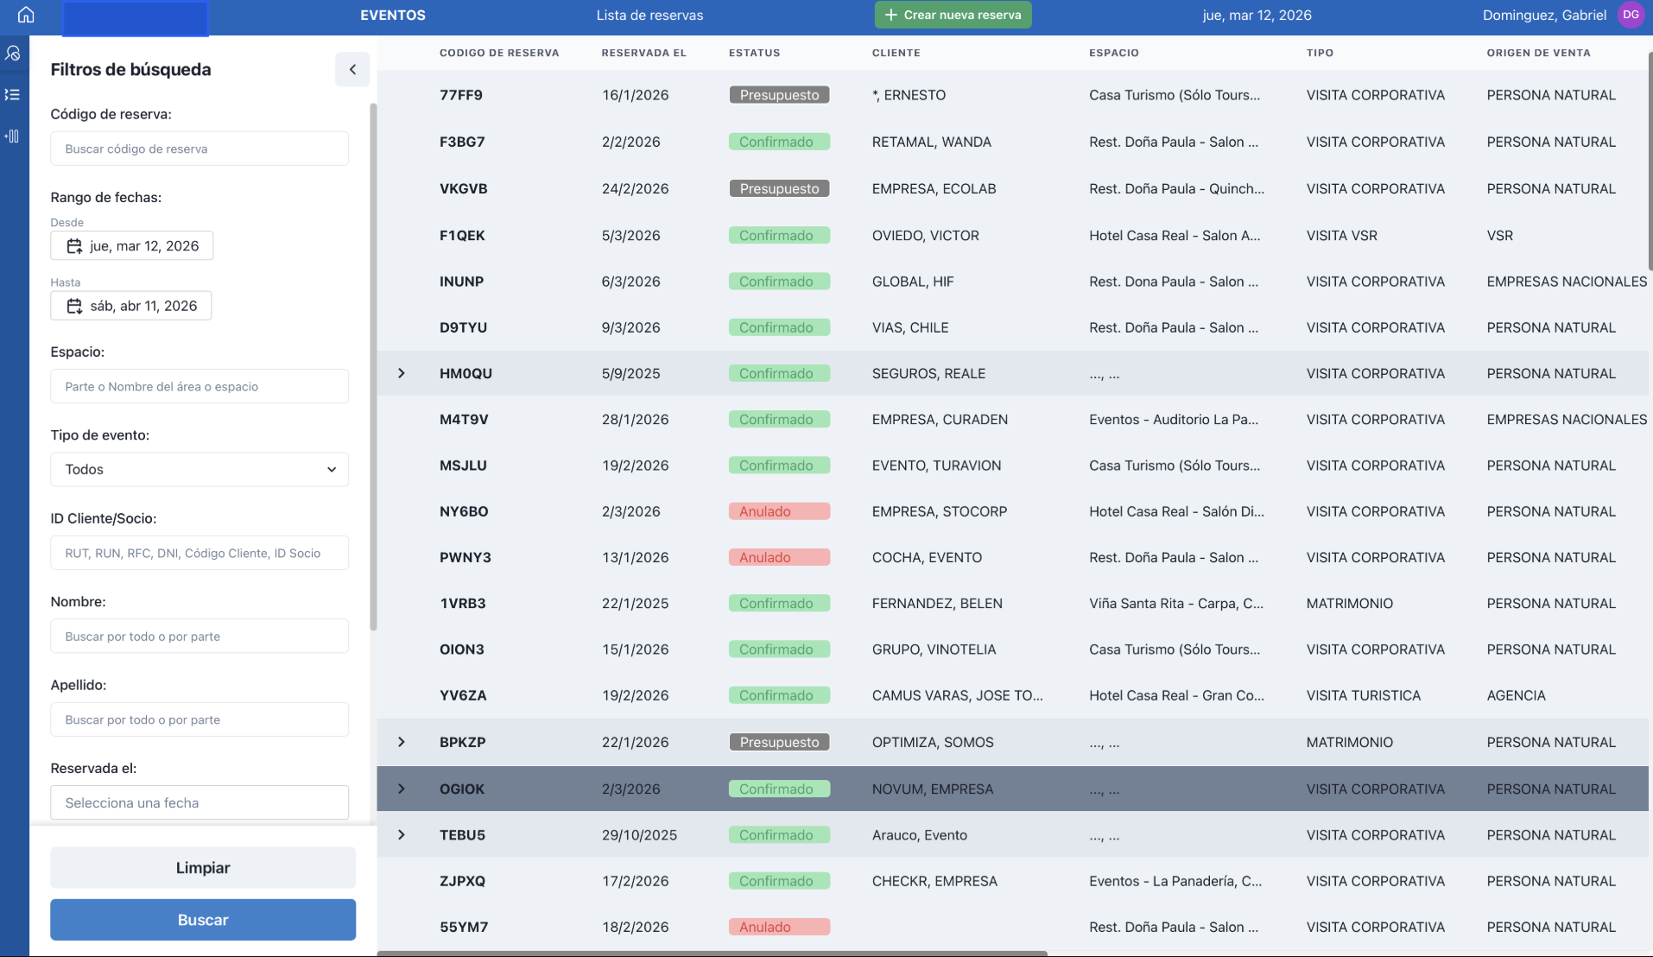The image size is (1653, 957).
Task: Open the Hasta date calendar icon
Action: [74, 306]
